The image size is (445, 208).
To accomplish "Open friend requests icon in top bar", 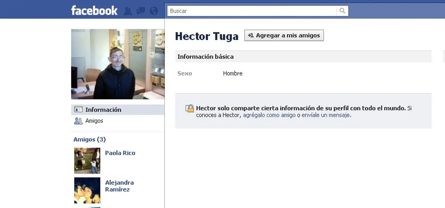I will [128, 11].
